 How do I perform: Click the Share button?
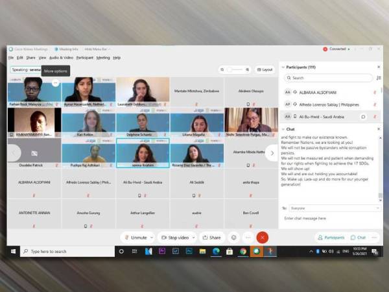[211, 237]
